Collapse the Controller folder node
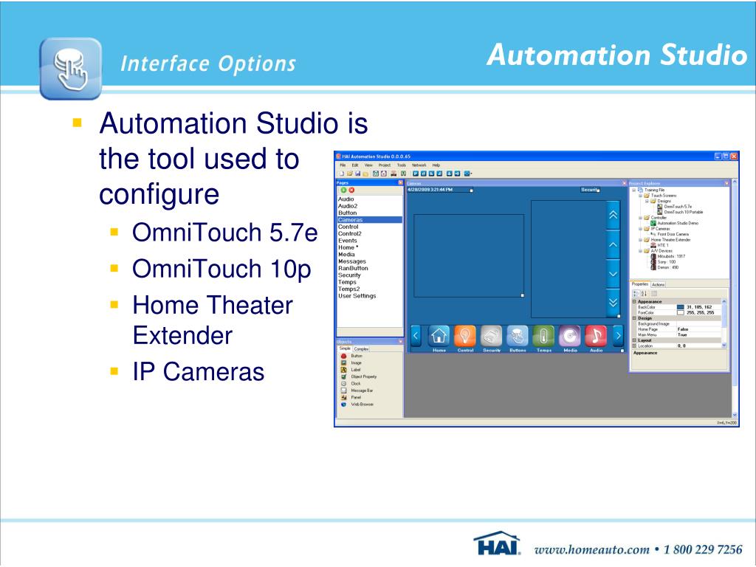The height and width of the screenshot is (567, 756). 641,218
